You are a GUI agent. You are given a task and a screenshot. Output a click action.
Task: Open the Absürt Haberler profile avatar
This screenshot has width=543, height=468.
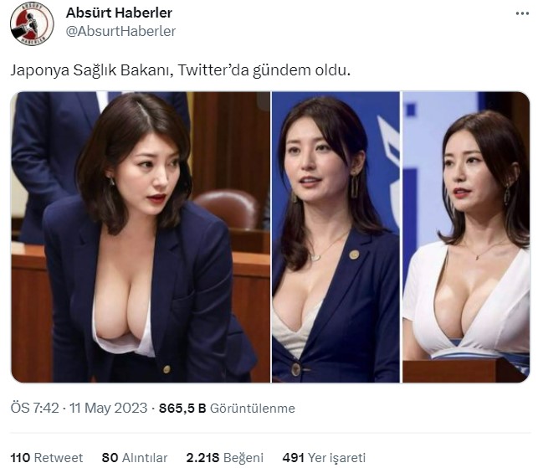pos(32,23)
